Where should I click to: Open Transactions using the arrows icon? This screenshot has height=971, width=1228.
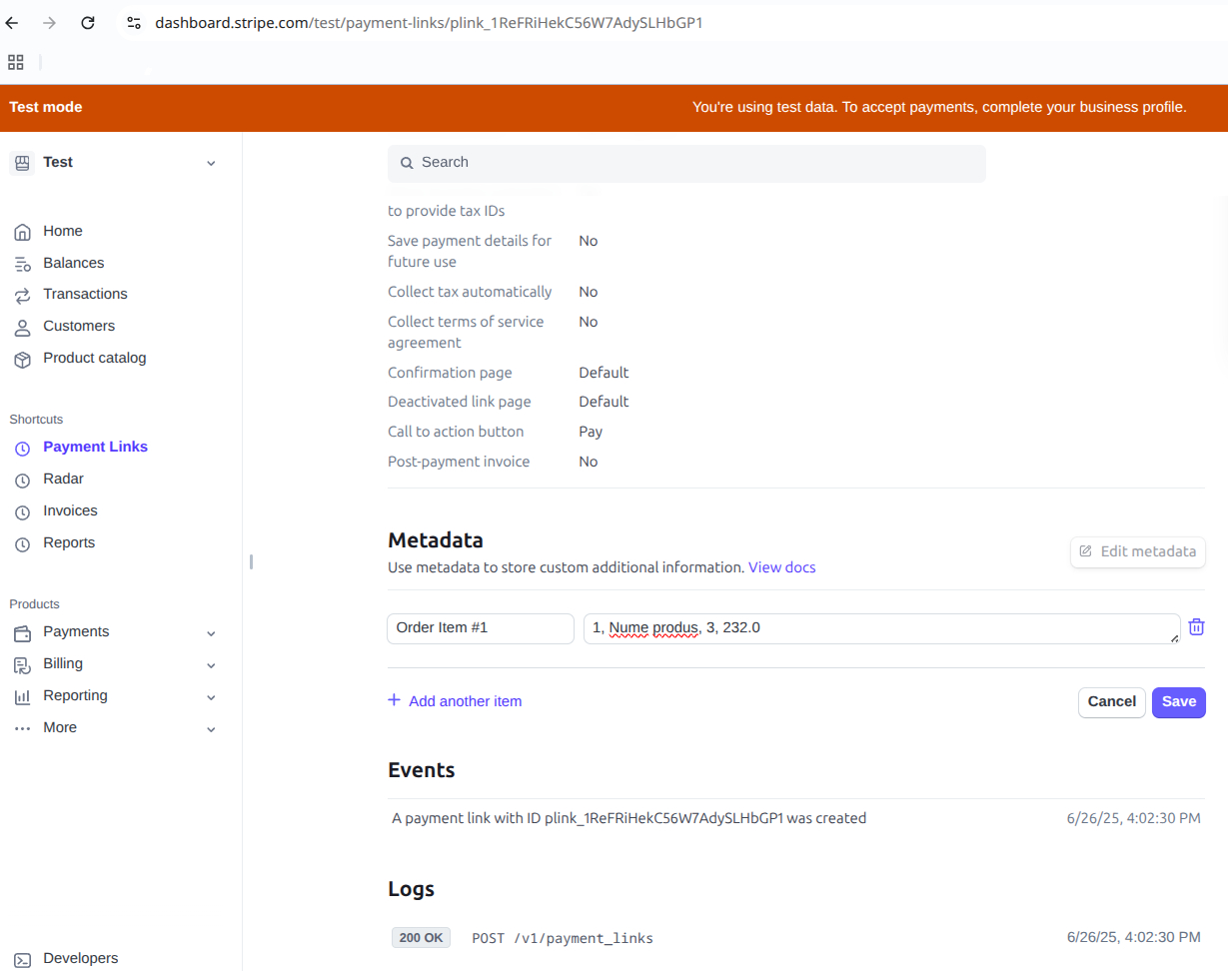pyautogui.click(x=22, y=294)
